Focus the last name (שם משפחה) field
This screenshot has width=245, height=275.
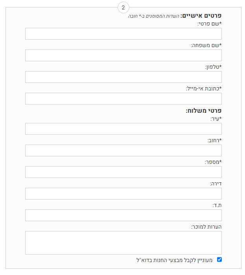[x=123, y=55]
